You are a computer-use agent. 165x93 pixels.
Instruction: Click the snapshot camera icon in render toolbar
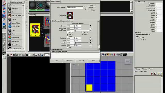pyautogui.click(x=14, y=55)
